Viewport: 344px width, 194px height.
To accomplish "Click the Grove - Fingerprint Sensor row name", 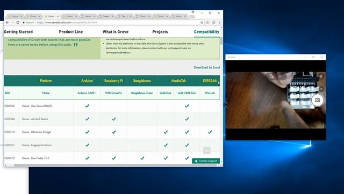I will pos(37,145).
